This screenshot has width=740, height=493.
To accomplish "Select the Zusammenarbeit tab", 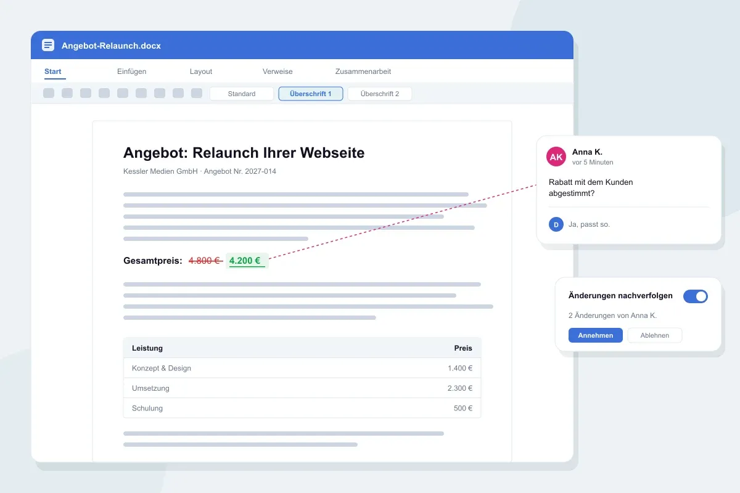I will pyautogui.click(x=363, y=71).
